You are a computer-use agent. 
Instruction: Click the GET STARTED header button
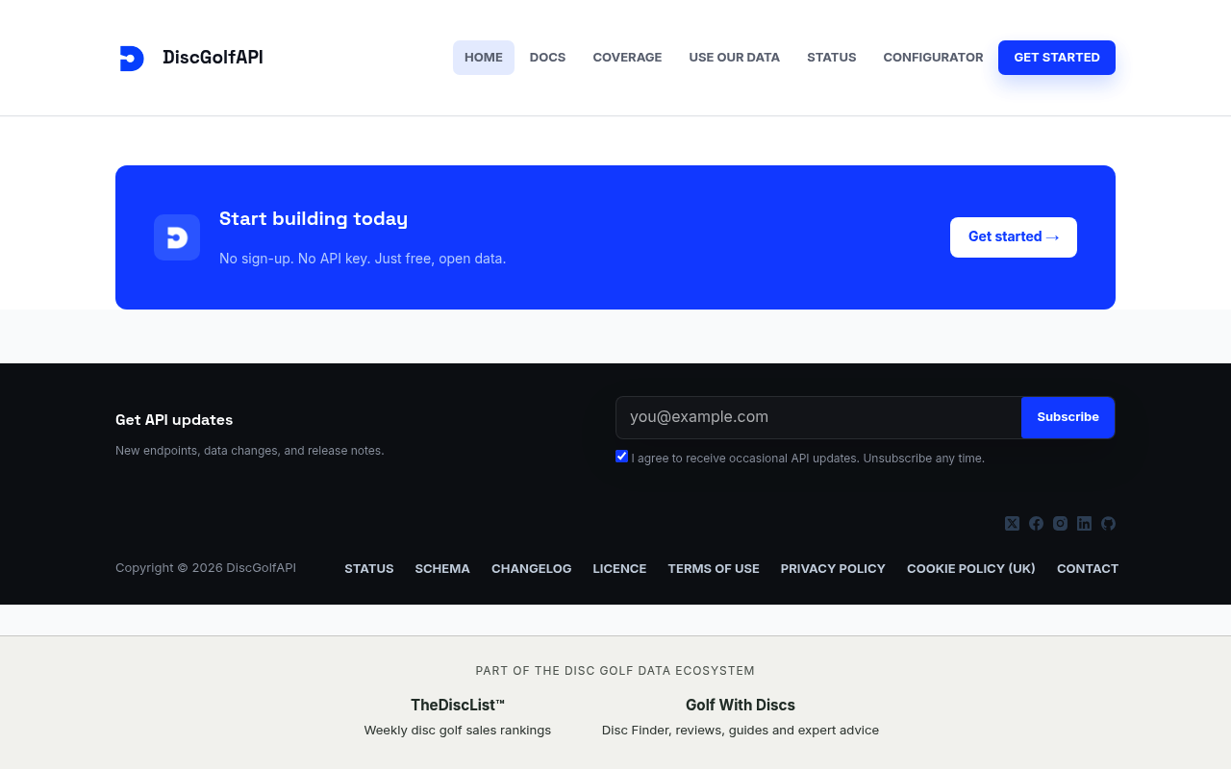click(1057, 58)
